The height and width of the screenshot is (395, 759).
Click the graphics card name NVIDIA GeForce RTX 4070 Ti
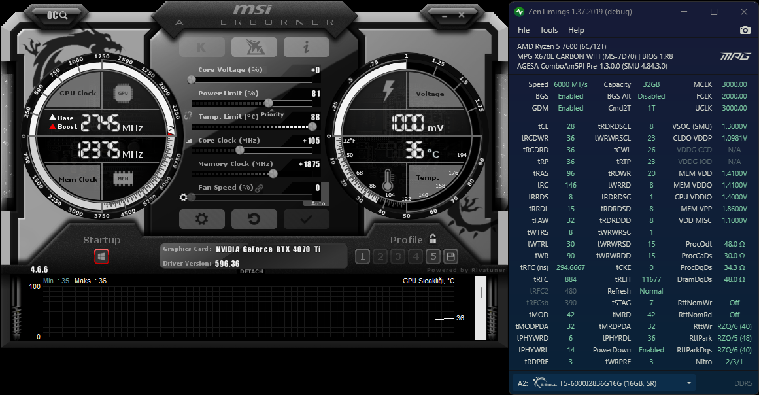[x=268, y=249]
